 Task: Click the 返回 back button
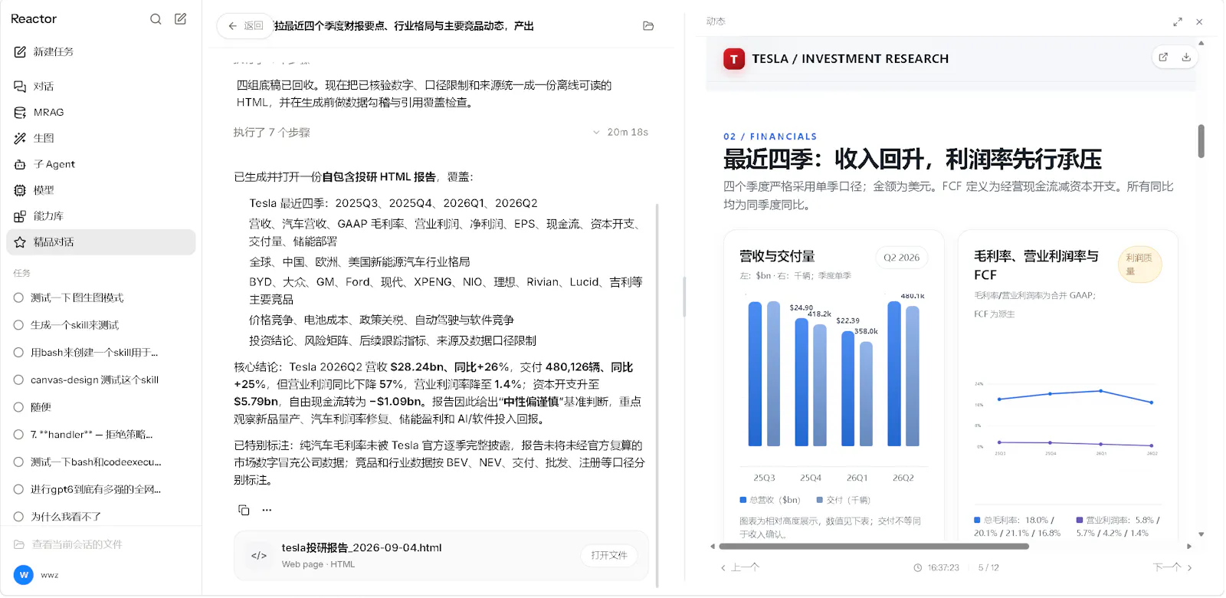click(x=245, y=26)
